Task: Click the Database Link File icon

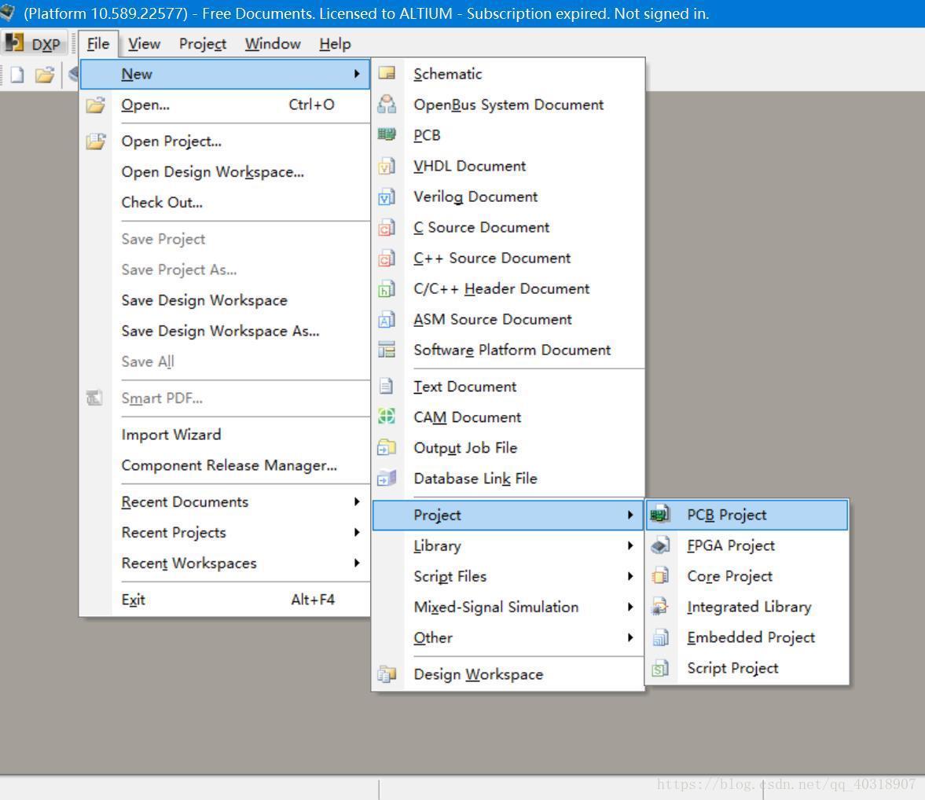Action: pos(387,478)
